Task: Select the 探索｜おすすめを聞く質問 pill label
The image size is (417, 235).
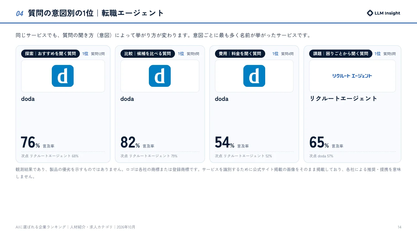Action: coord(50,54)
